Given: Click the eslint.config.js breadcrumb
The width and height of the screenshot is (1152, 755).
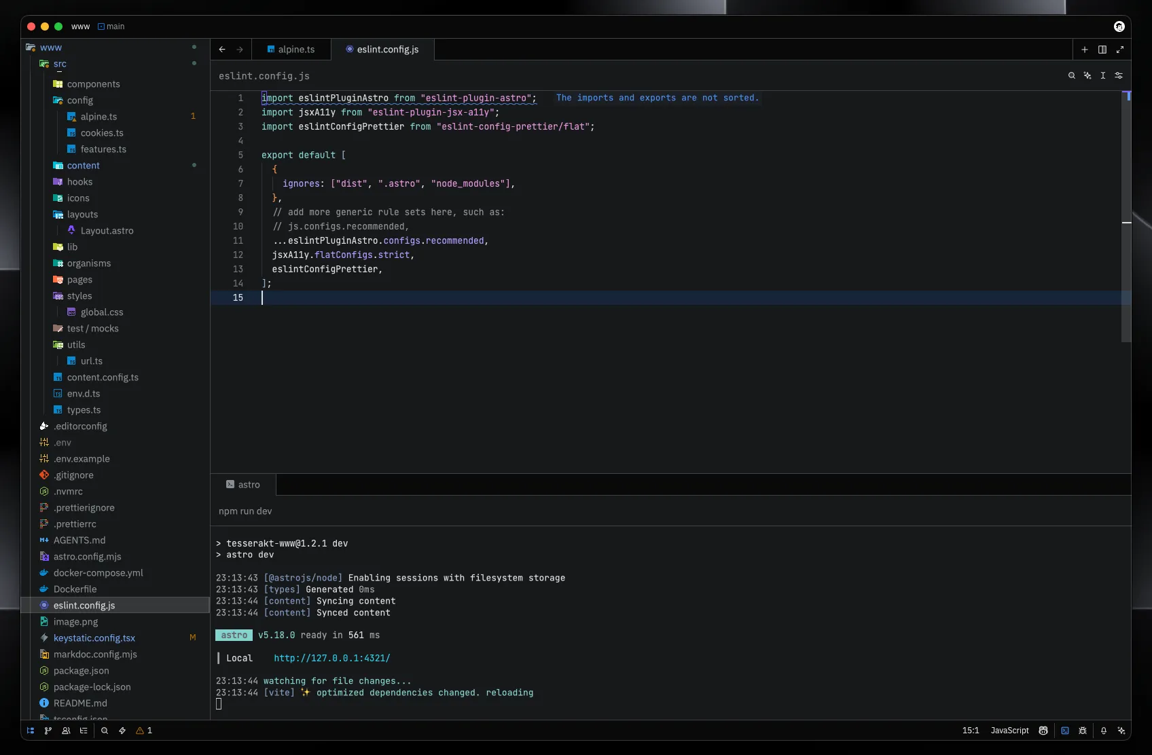Looking at the screenshot, I should 264,76.
